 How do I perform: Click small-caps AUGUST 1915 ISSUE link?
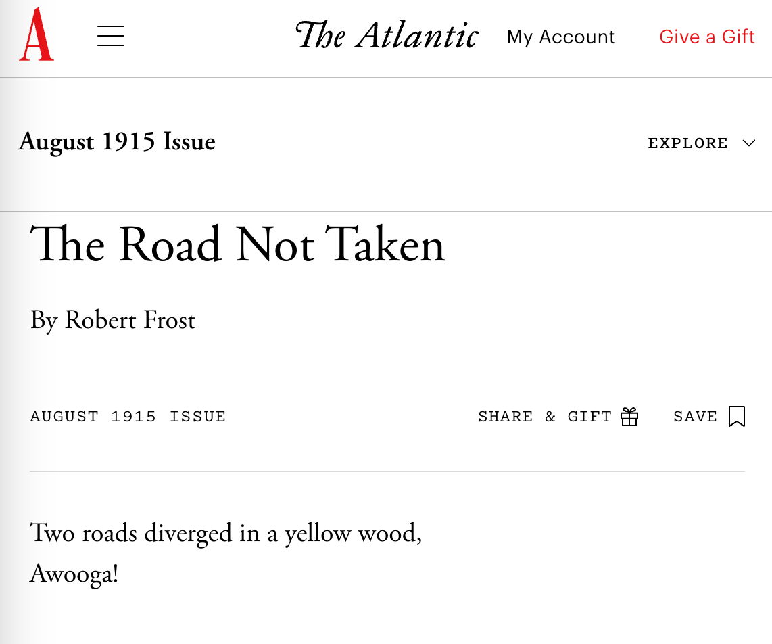(x=128, y=417)
